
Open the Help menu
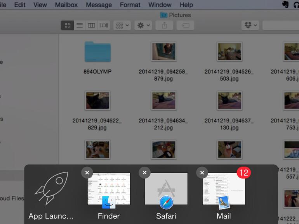(186, 5)
